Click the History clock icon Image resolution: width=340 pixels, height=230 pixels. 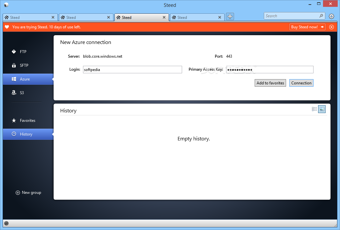pos(14,134)
